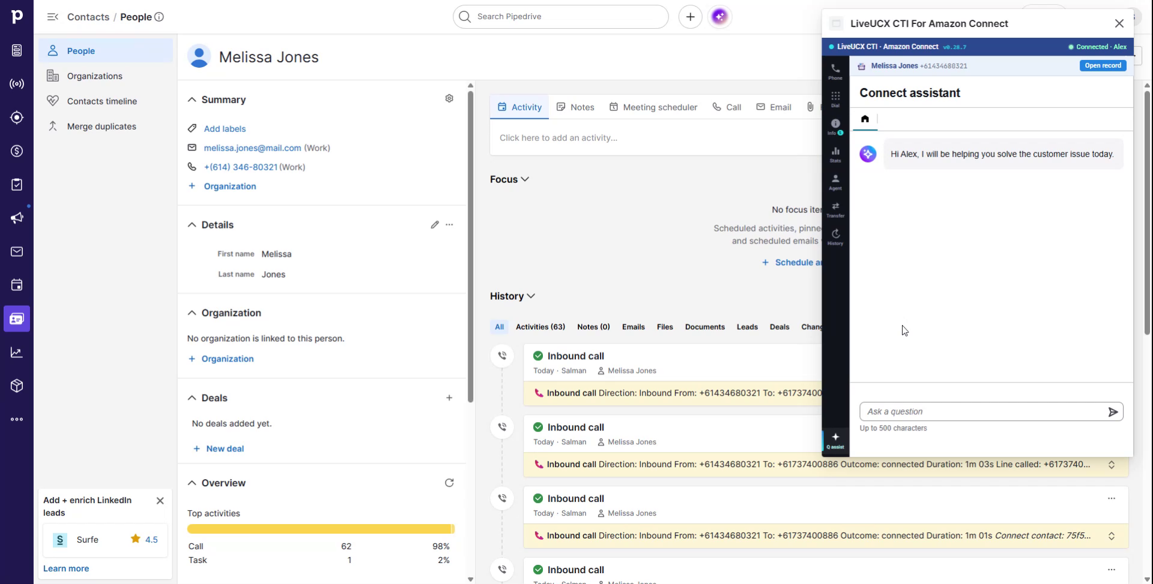The image size is (1153, 584).
Task: Open the Campaigns megaphone sidebar icon
Action: [17, 218]
